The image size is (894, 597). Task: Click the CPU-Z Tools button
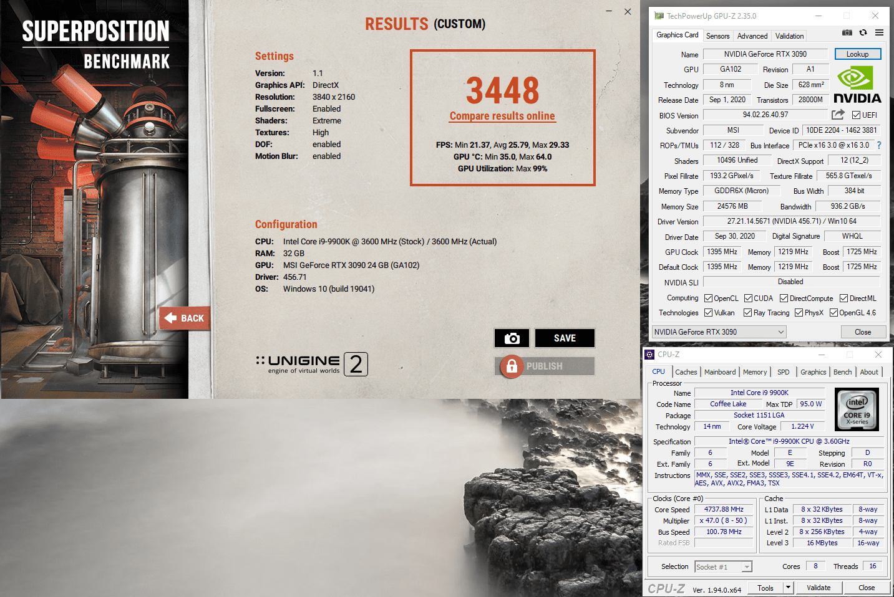[765, 588]
